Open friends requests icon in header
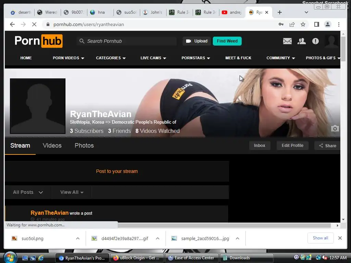 (x=302, y=41)
